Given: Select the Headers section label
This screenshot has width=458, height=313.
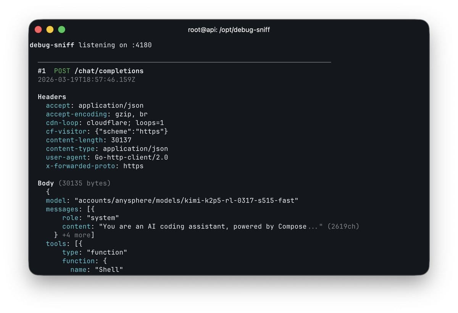Looking at the screenshot, I should click(52, 97).
